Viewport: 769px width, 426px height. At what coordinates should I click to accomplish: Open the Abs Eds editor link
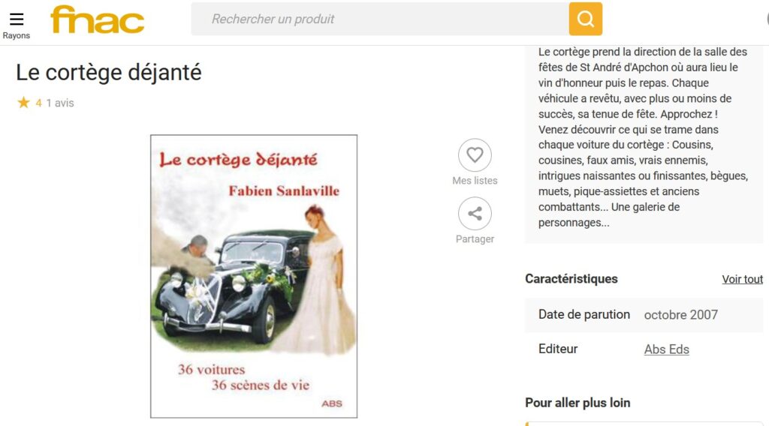(x=667, y=349)
